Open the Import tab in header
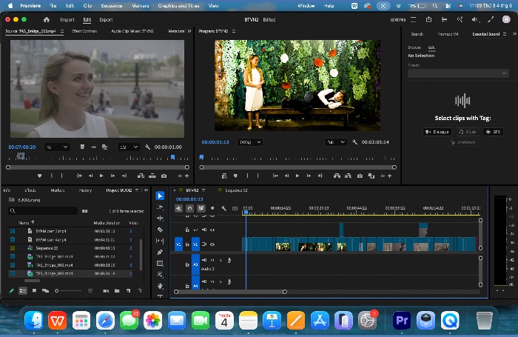 click(x=67, y=20)
